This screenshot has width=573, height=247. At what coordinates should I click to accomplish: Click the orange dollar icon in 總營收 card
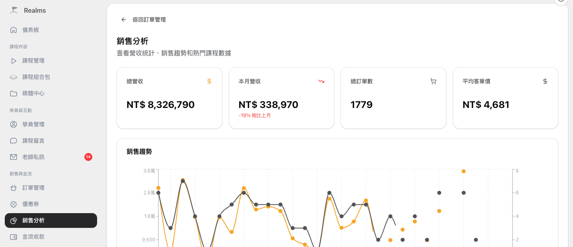click(209, 81)
